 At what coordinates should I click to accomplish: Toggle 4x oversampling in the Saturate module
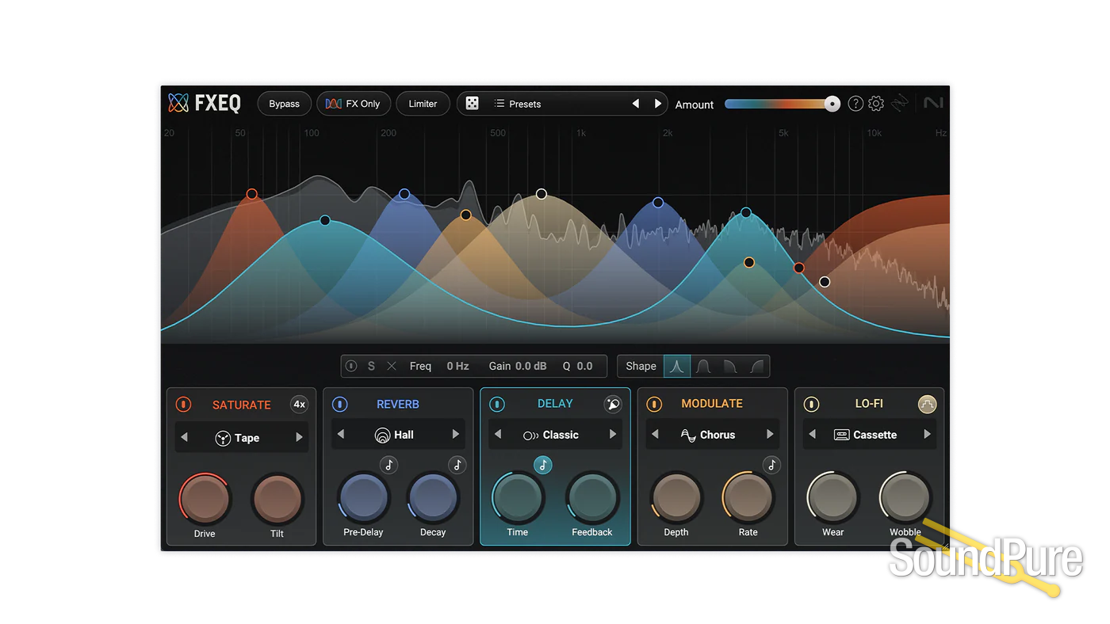click(299, 404)
